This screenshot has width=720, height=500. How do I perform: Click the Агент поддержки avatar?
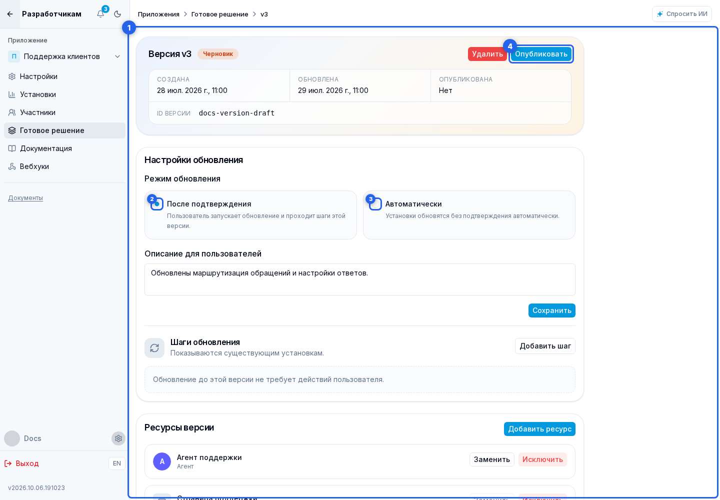click(x=162, y=461)
